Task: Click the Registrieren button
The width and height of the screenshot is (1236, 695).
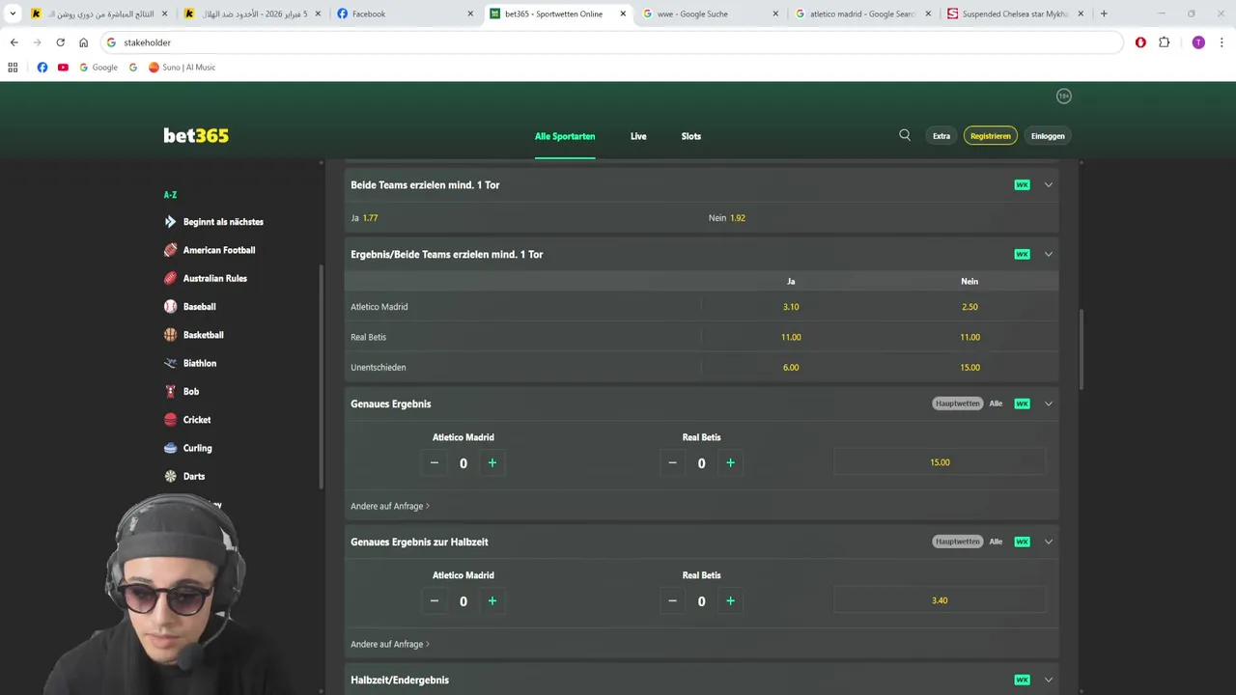Action: tap(991, 136)
